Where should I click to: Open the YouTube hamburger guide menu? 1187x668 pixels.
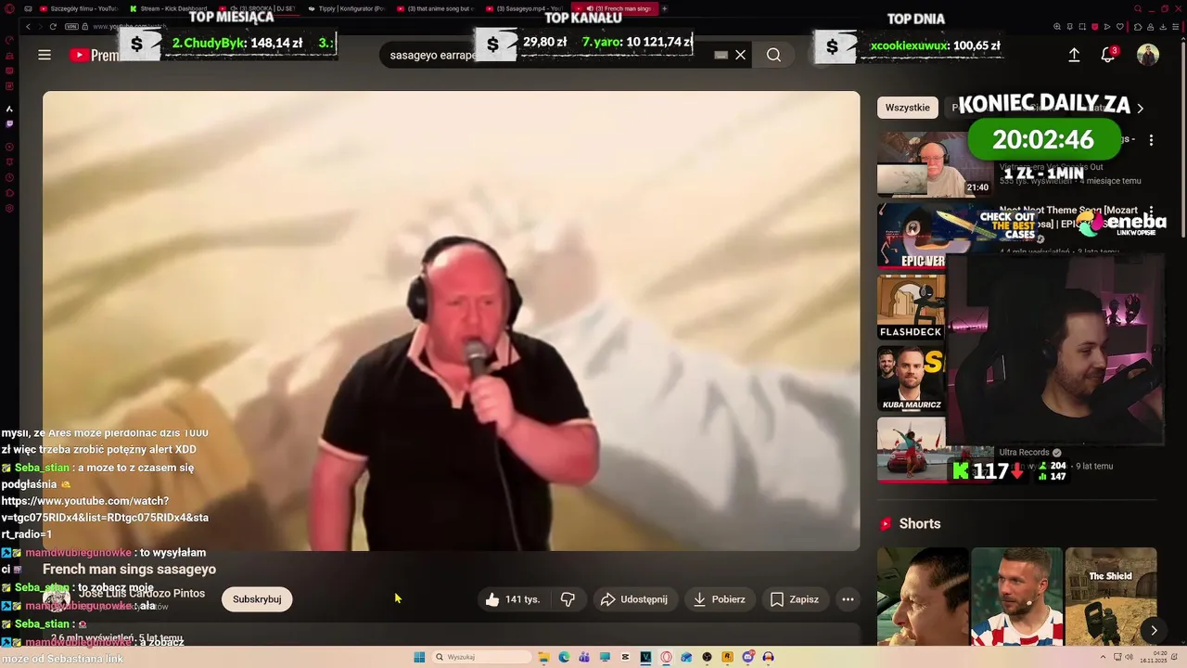45,55
